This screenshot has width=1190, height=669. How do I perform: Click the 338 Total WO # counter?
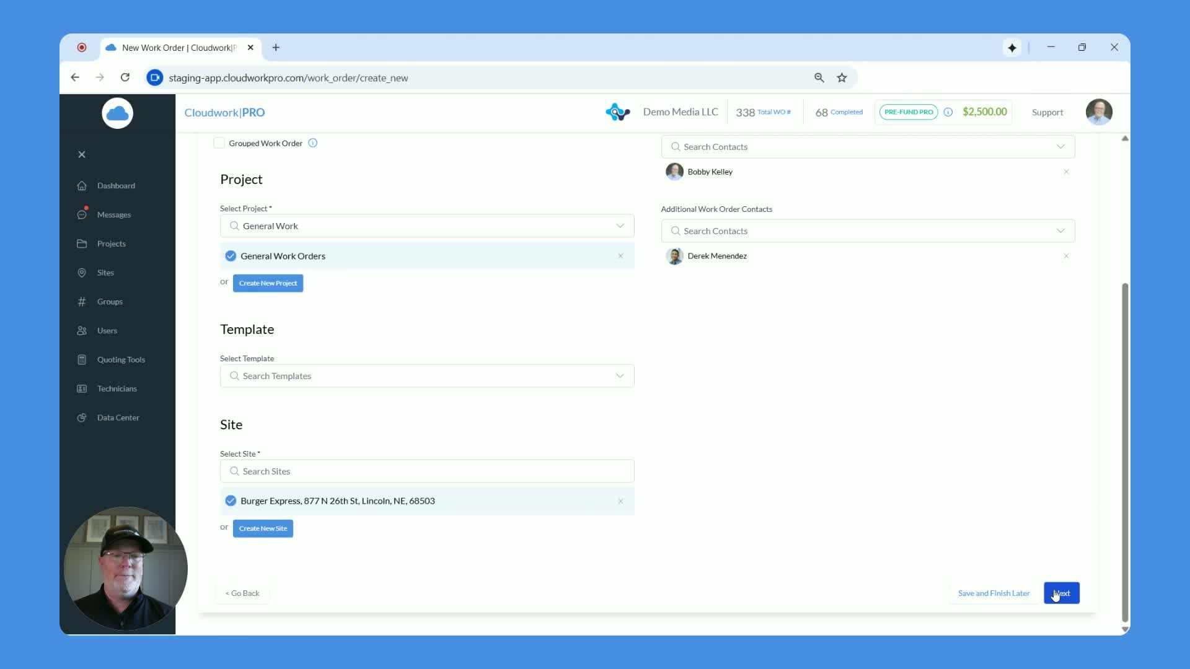[x=763, y=112]
